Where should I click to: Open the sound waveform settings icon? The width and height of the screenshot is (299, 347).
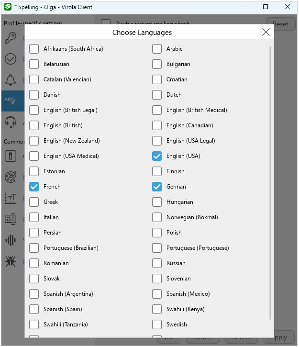tap(11, 240)
